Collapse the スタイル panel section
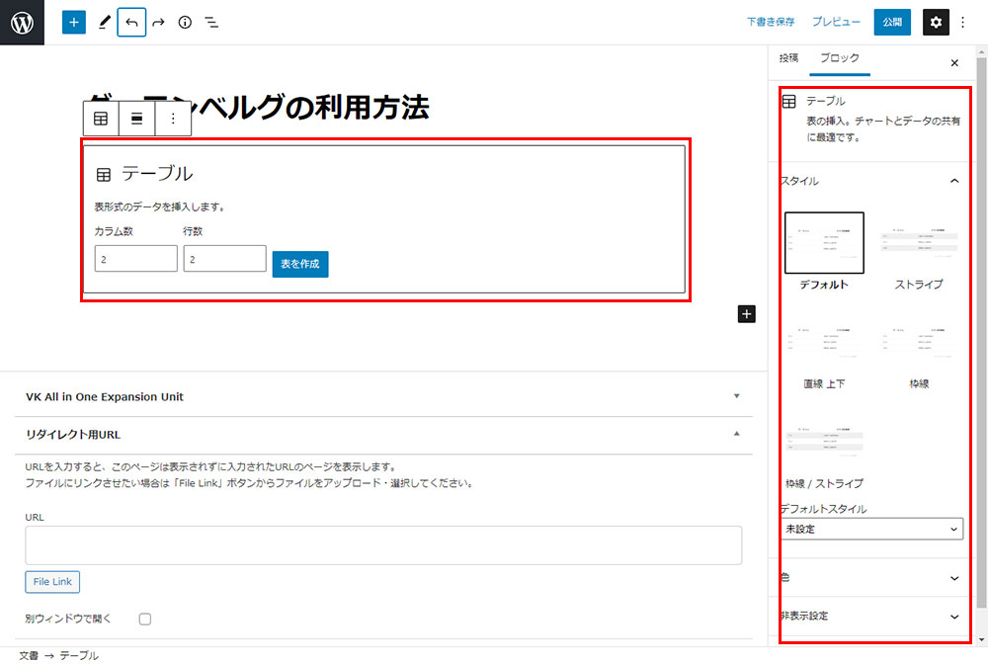988x665 pixels. (953, 182)
